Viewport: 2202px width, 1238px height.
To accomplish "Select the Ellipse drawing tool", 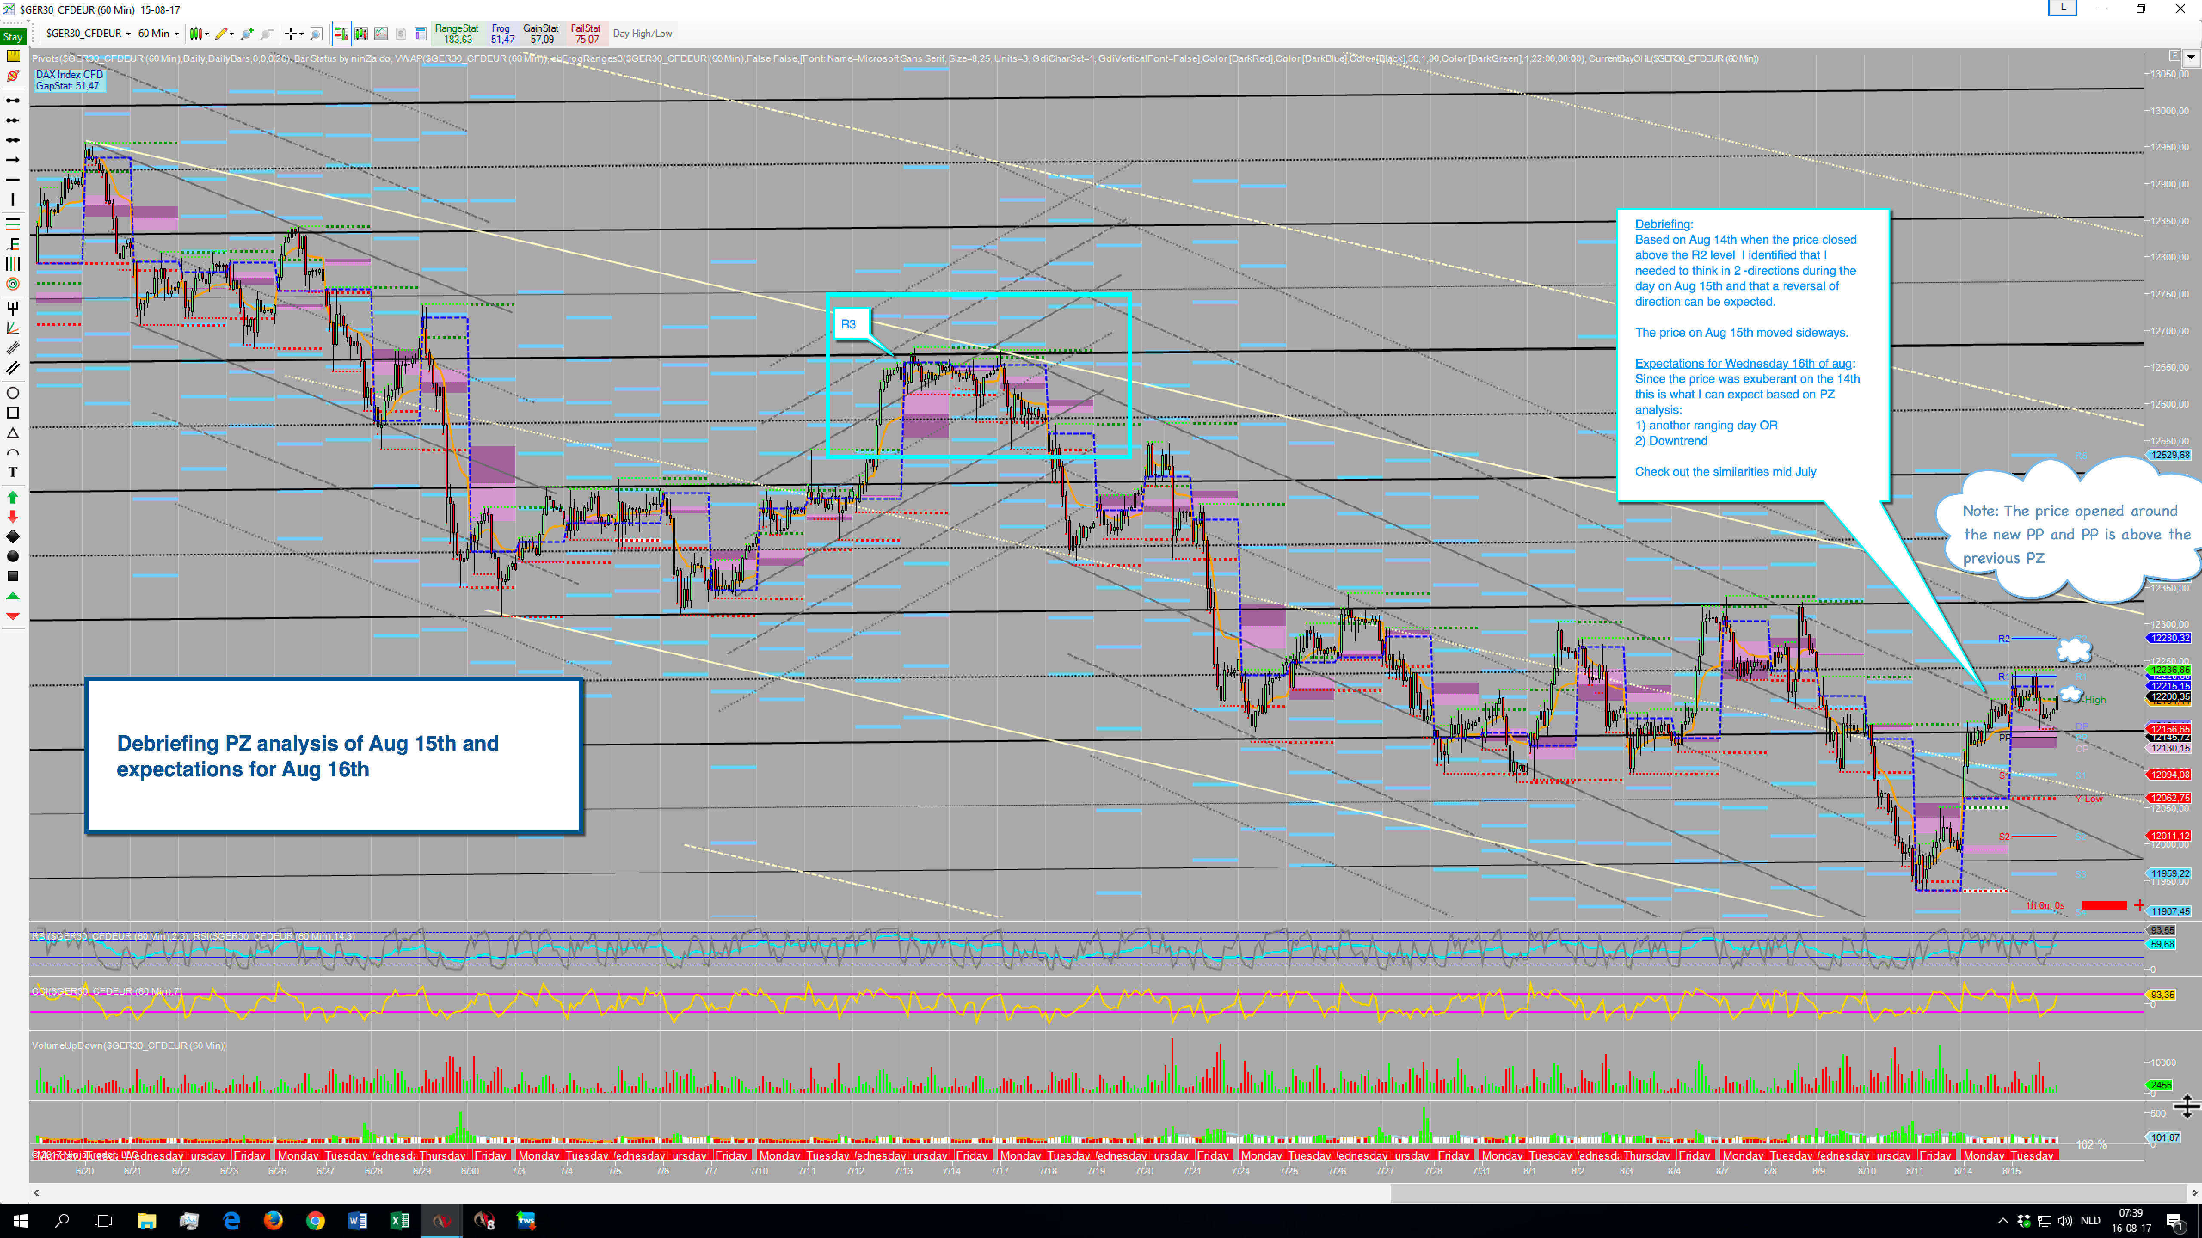I will [13, 393].
